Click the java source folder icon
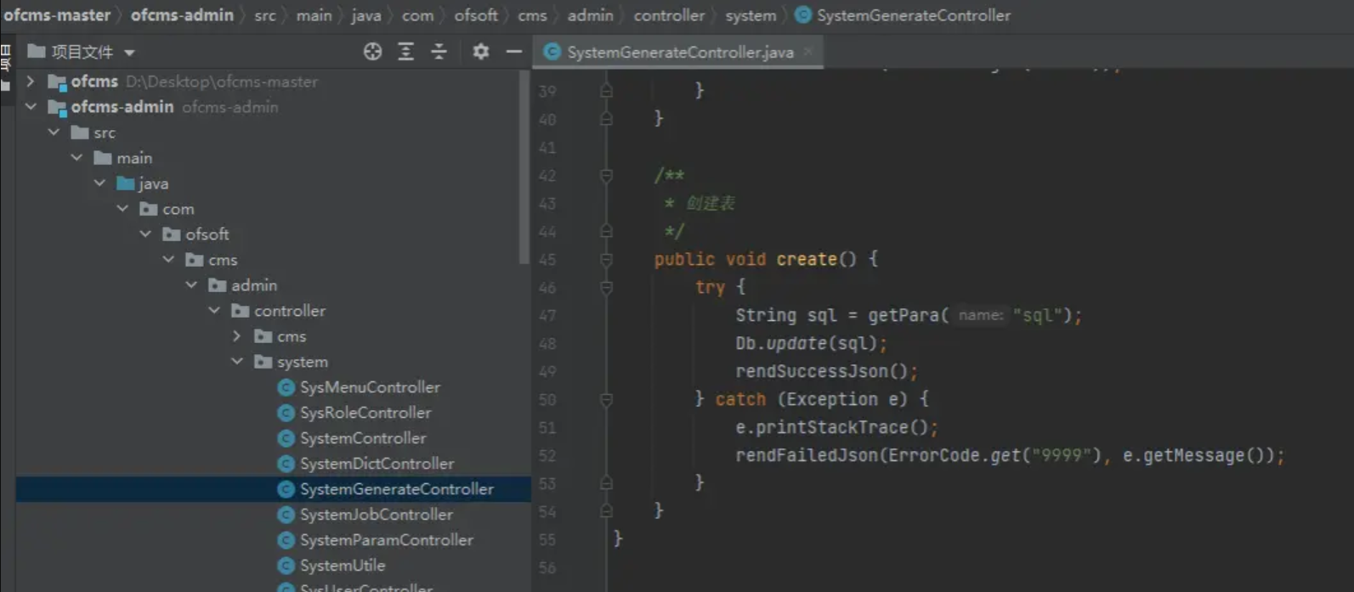Viewport: 1354px width, 592px height. (x=126, y=183)
